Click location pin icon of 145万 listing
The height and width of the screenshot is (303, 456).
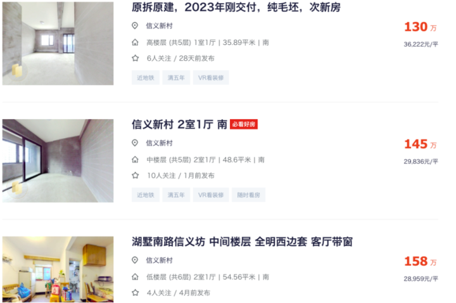(135, 143)
